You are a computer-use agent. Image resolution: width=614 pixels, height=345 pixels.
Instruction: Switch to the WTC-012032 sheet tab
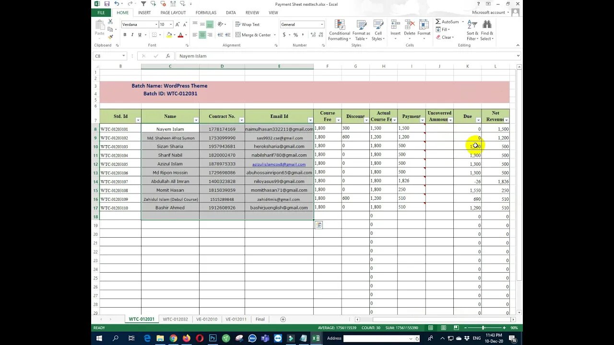click(175, 319)
